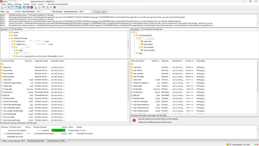Toggle the local directory tree display
Screen dimensions: 259x146
click(12, 8)
